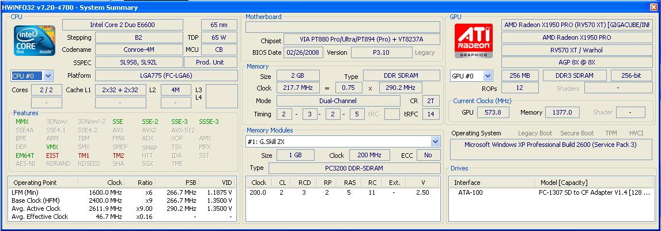Click the TDP 65 W value
The image size is (661, 231).
(219, 37)
